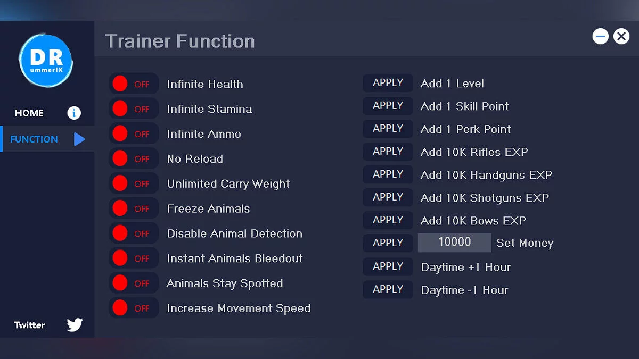Click the blue arrow next to FUNCTION
This screenshot has height=359, width=639.
pyautogui.click(x=79, y=139)
